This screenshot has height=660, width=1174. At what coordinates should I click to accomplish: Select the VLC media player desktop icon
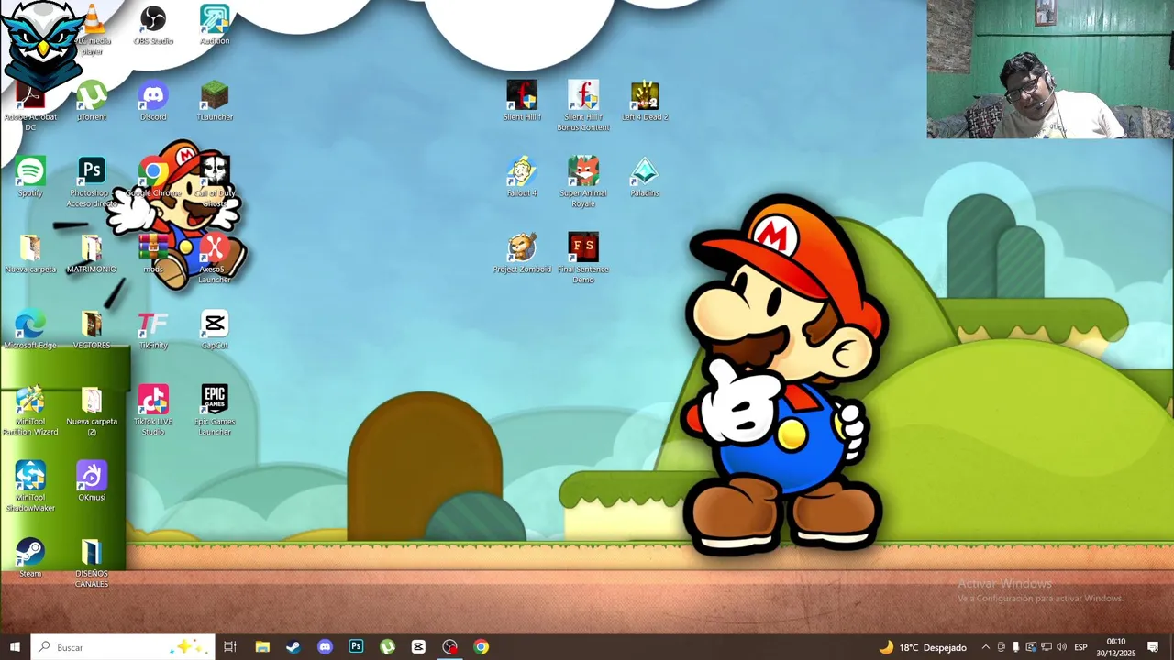pos(92,29)
